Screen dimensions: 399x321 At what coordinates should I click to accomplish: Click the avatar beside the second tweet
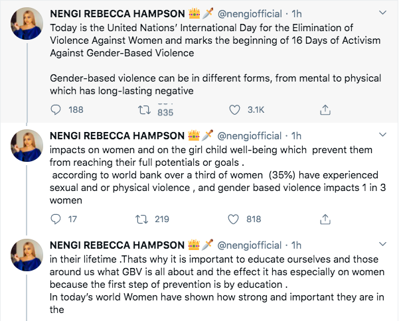pyautogui.click(x=25, y=146)
